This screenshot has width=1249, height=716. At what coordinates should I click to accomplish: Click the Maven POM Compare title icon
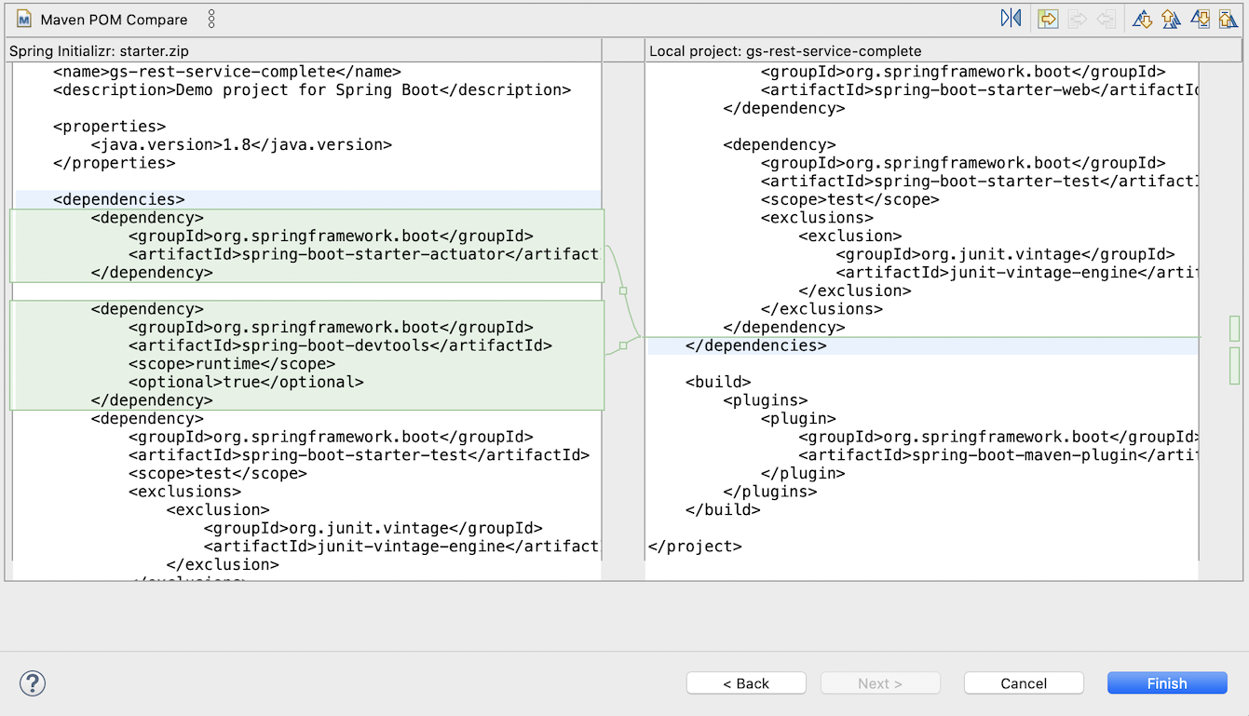[x=24, y=19]
